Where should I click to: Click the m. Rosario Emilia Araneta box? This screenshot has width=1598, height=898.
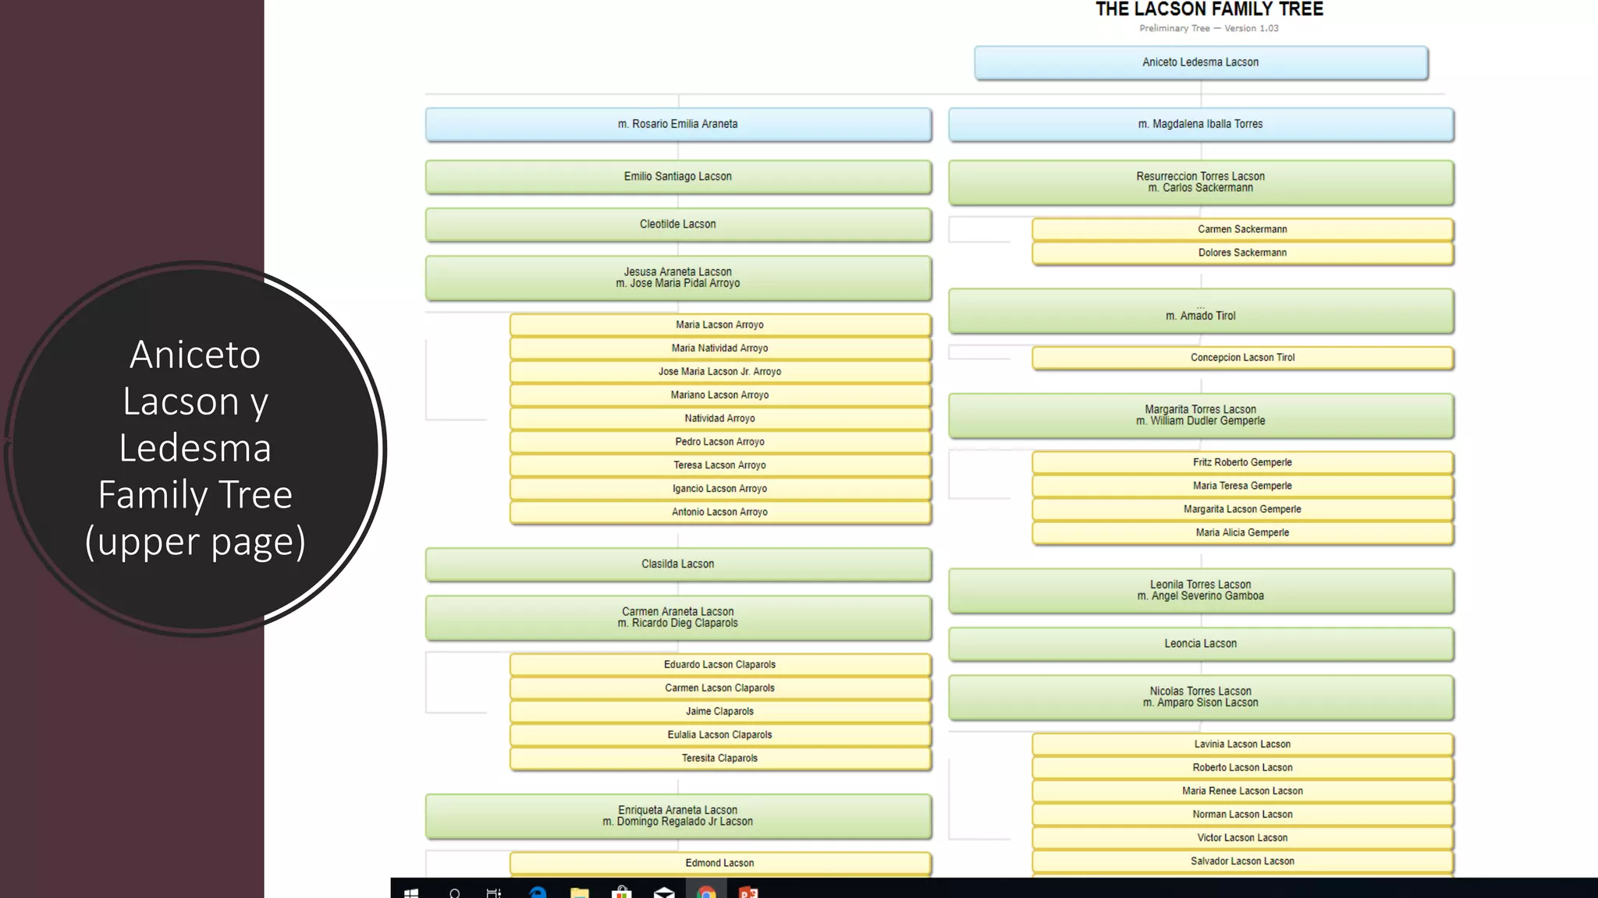pos(677,124)
